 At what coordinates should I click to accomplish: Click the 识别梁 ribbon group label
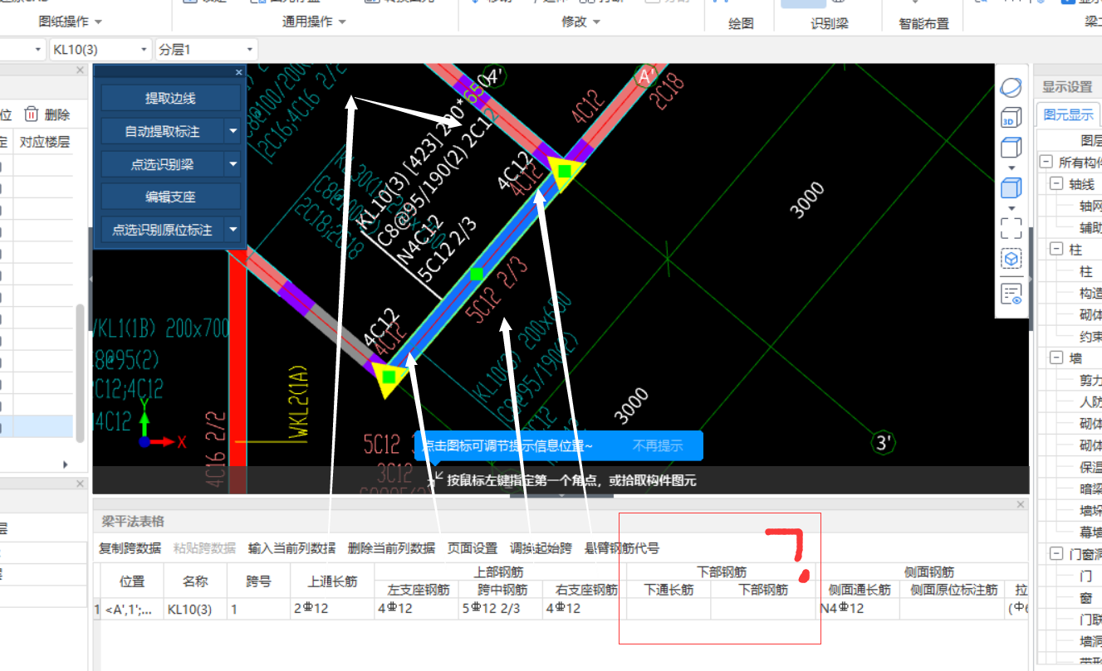(x=830, y=24)
